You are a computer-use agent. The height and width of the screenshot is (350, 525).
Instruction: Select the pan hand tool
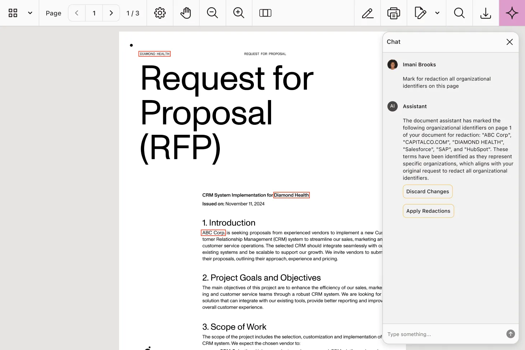186,13
